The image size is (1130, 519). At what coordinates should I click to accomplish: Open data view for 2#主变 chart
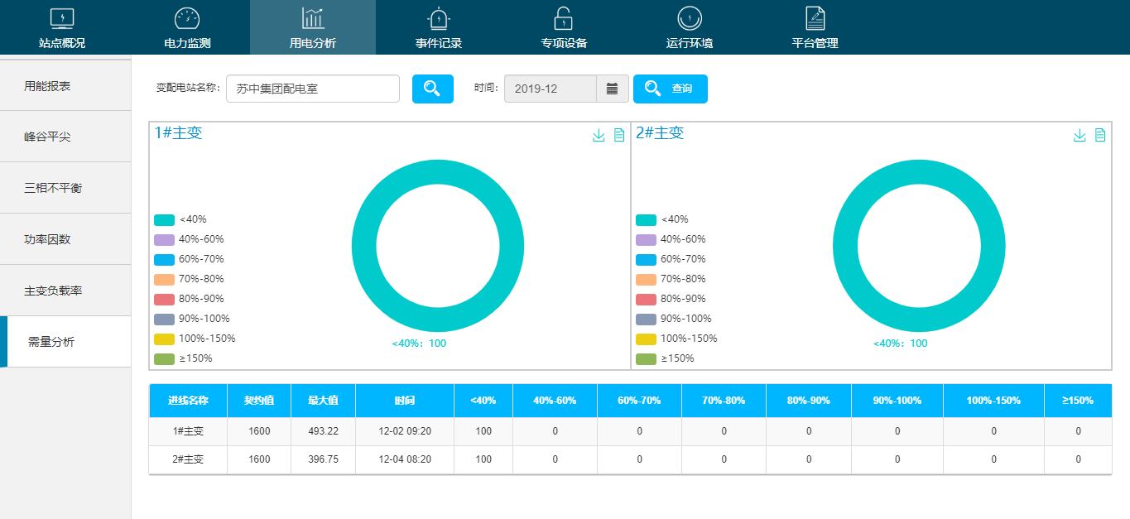(1100, 136)
